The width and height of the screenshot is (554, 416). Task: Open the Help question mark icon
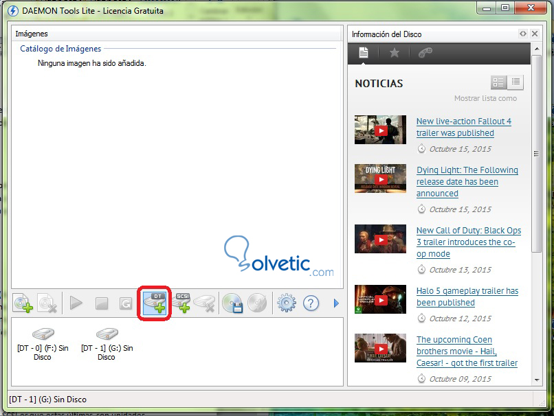[311, 303]
